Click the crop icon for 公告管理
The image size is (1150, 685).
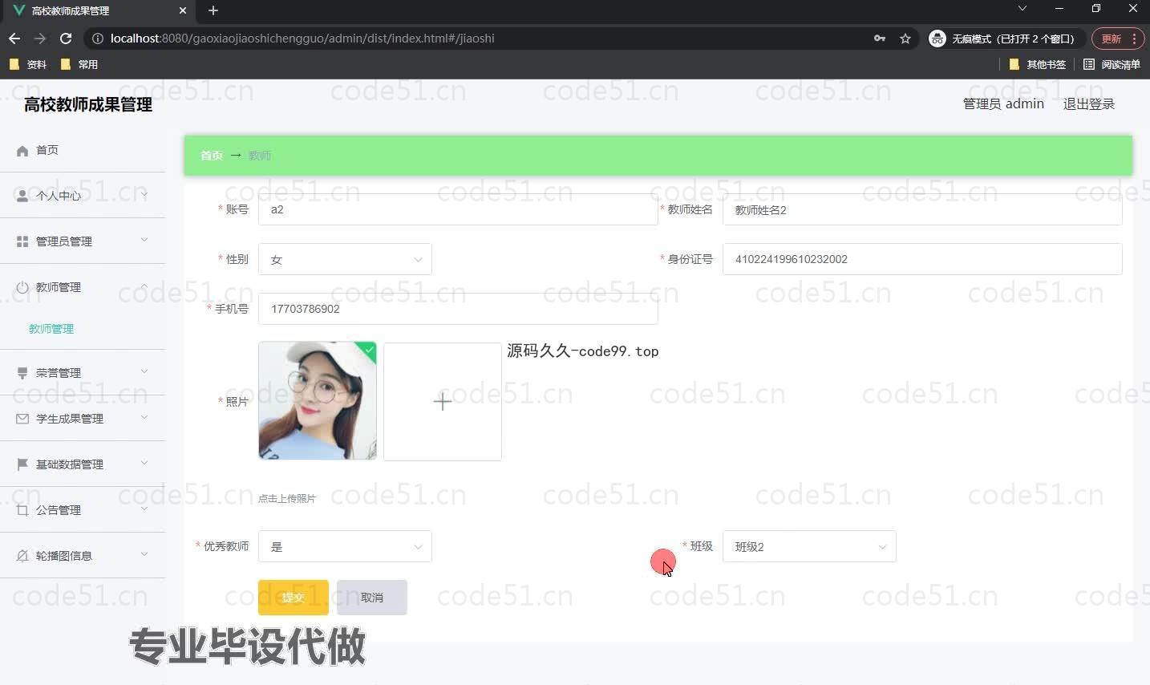22,510
